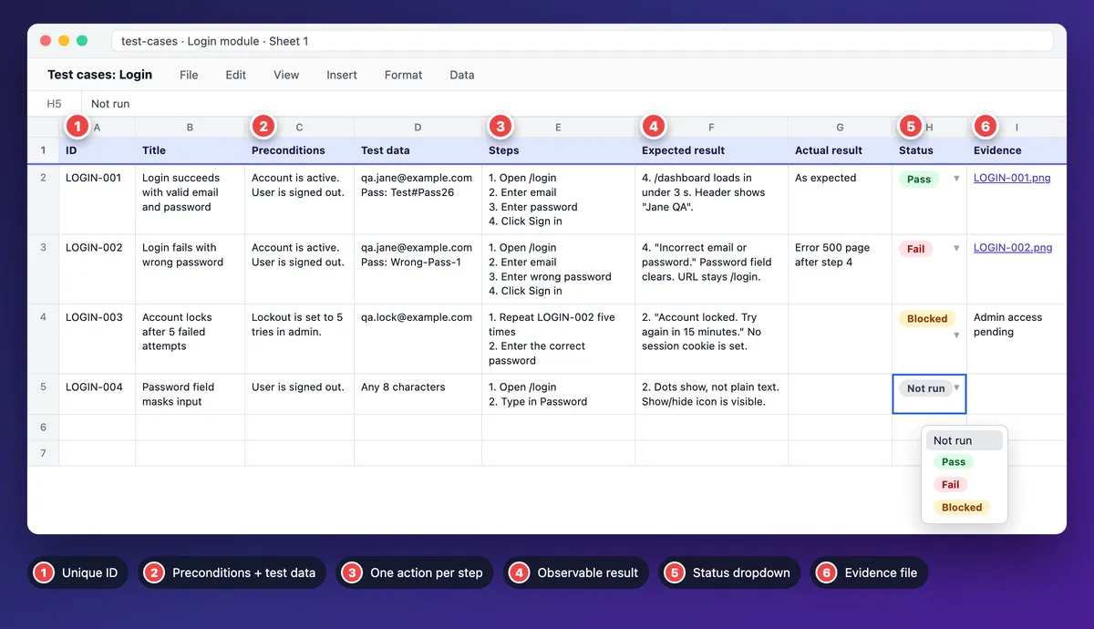Select row 7 header number
Viewport: 1094px width, 629px height.
pos(43,453)
